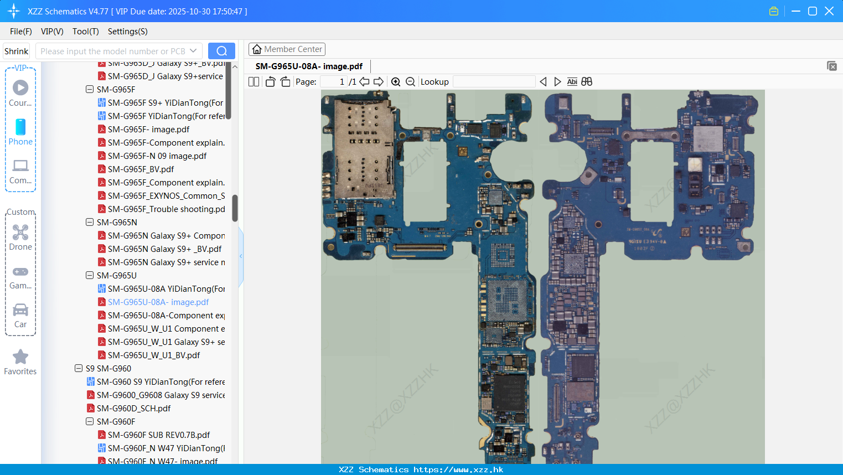Rotate the page counterclockwise
This screenshot has width=843, height=475.
(270, 81)
